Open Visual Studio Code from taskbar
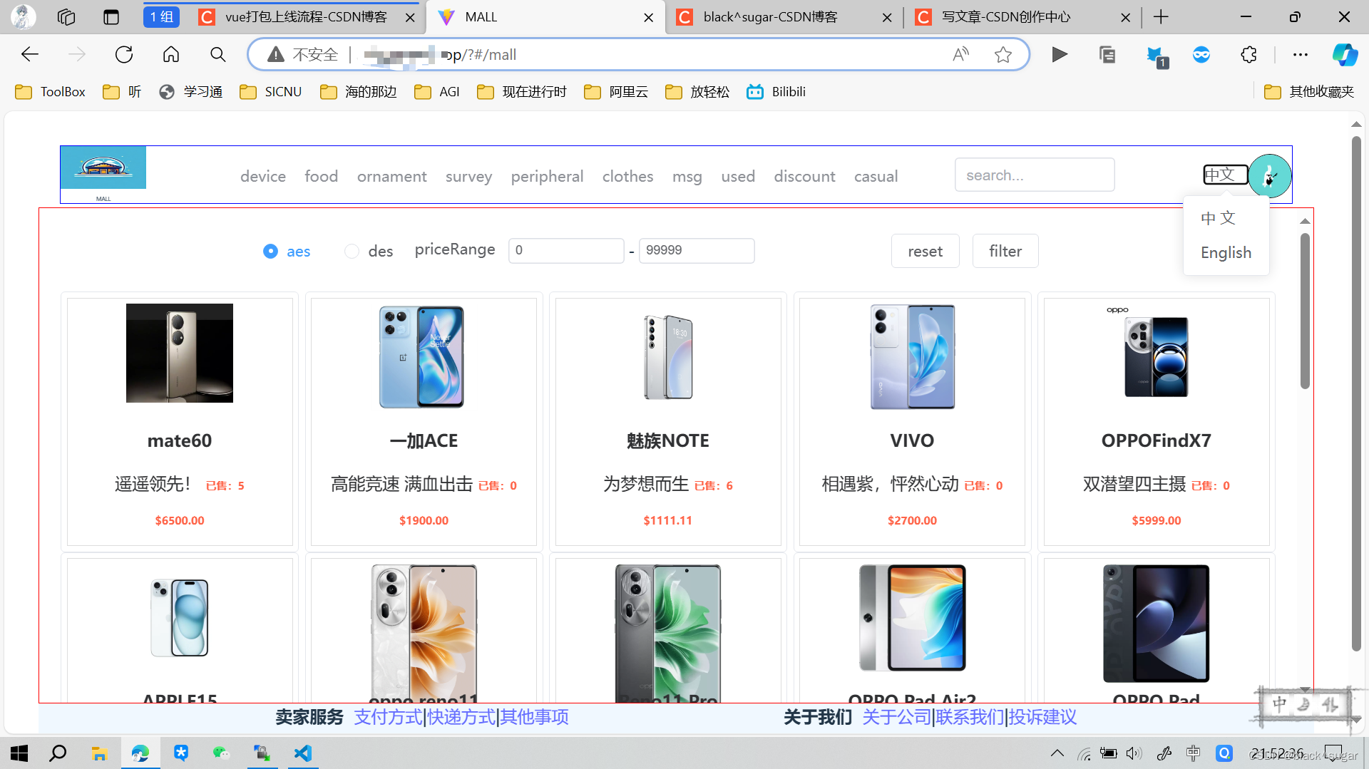Screen dimensions: 1369x769 click(x=303, y=753)
